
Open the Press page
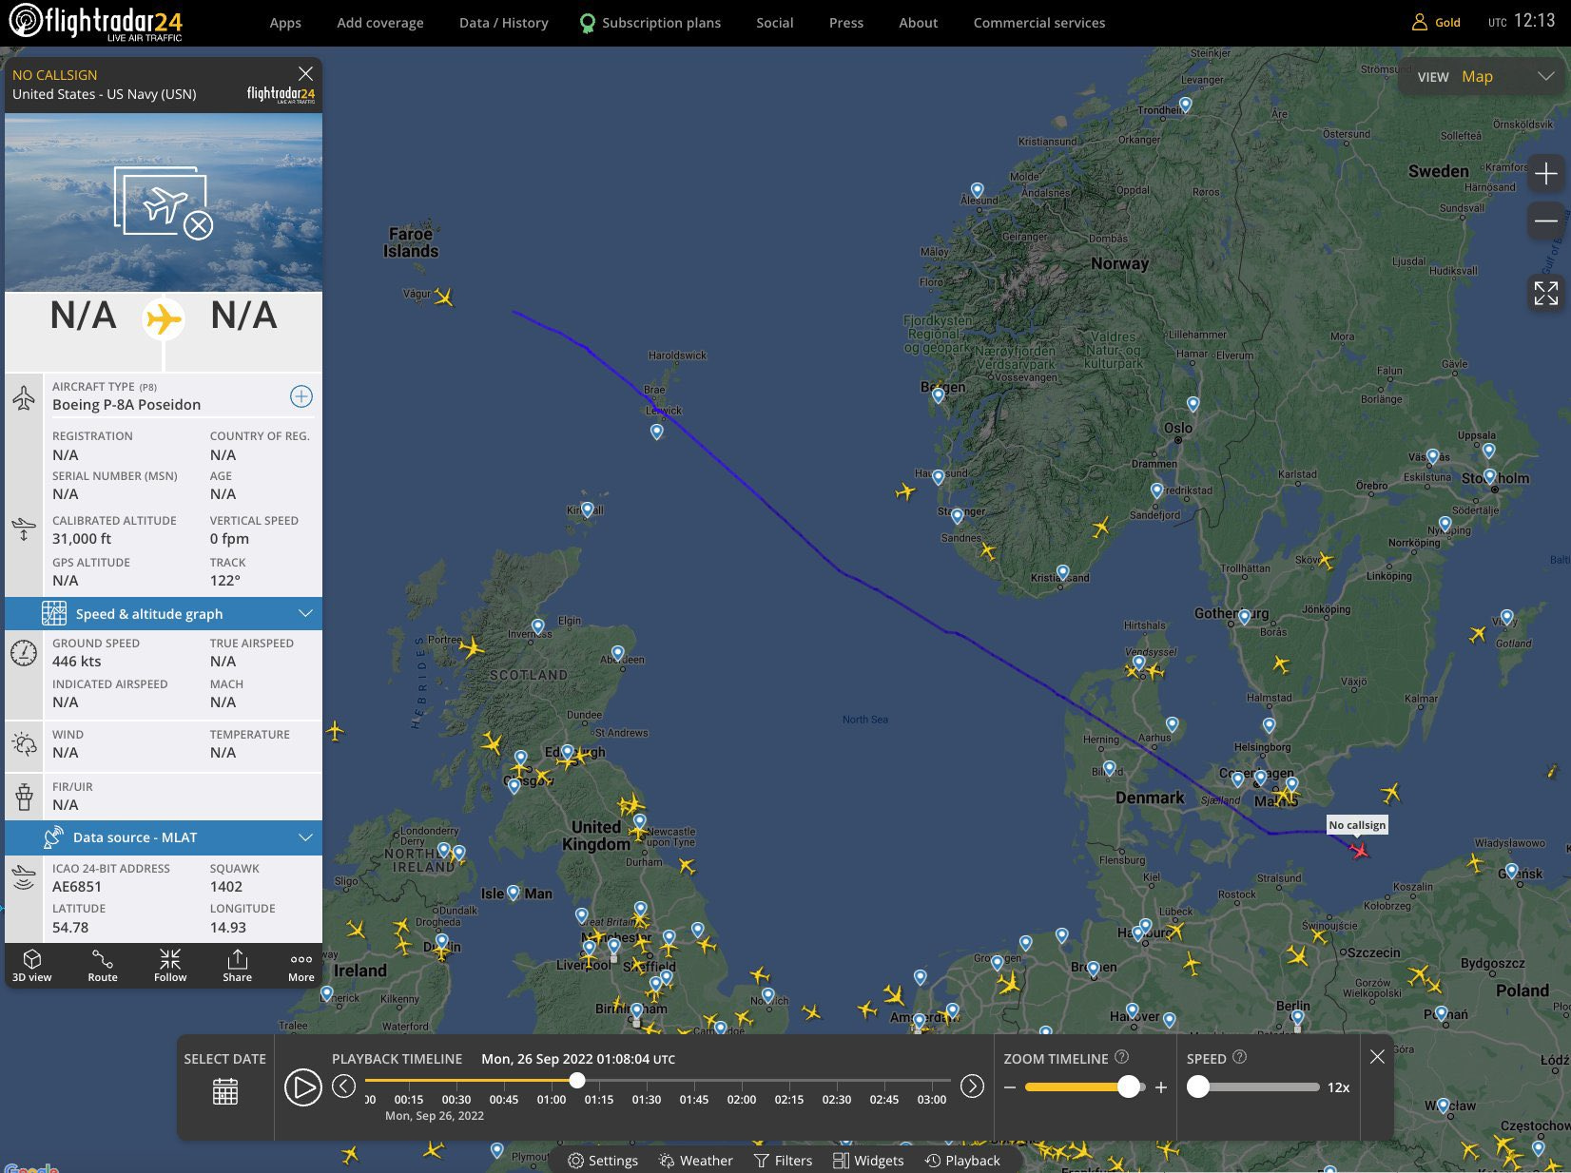[846, 23]
